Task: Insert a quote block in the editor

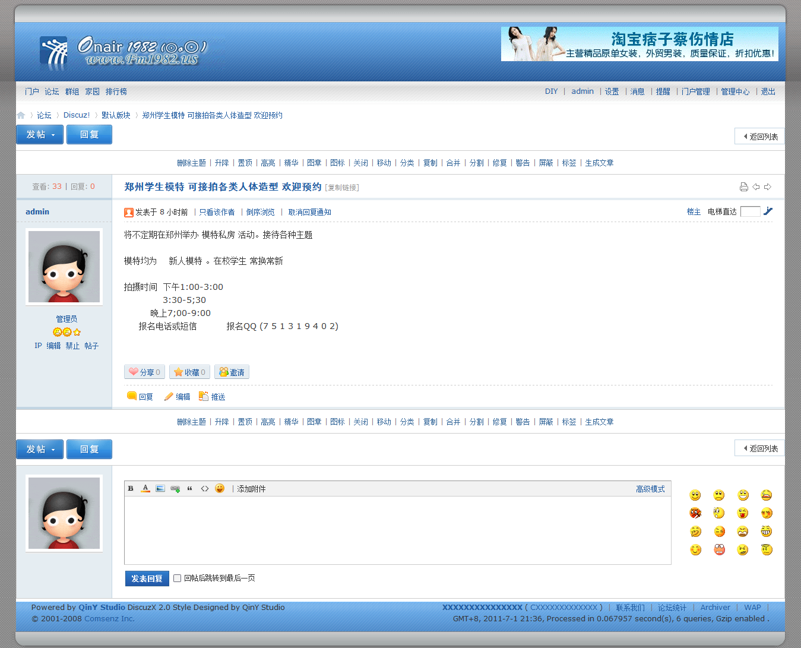Action: tap(190, 489)
